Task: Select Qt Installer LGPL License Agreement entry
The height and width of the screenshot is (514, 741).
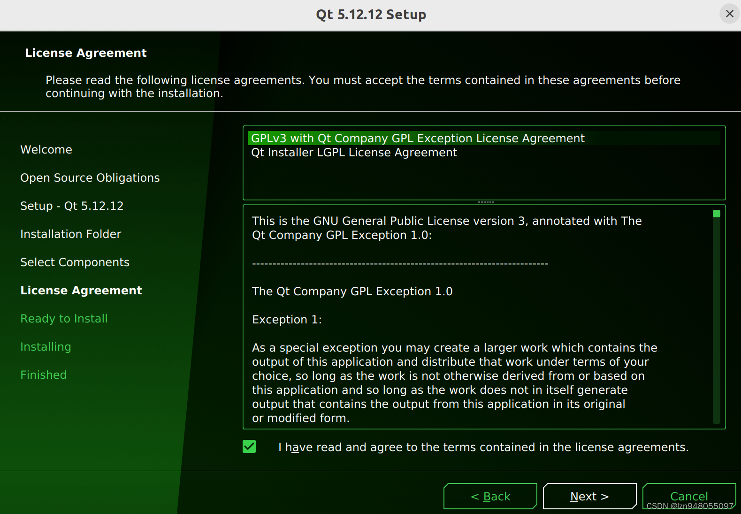Action: (x=484, y=152)
